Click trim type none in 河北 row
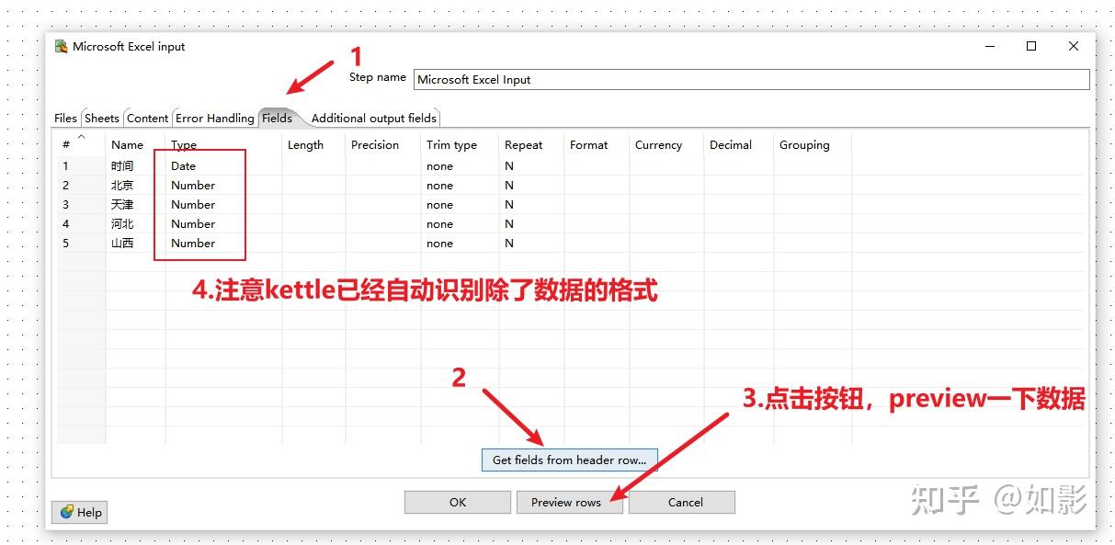Image resolution: width=1115 pixels, height=545 pixels. tap(439, 224)
